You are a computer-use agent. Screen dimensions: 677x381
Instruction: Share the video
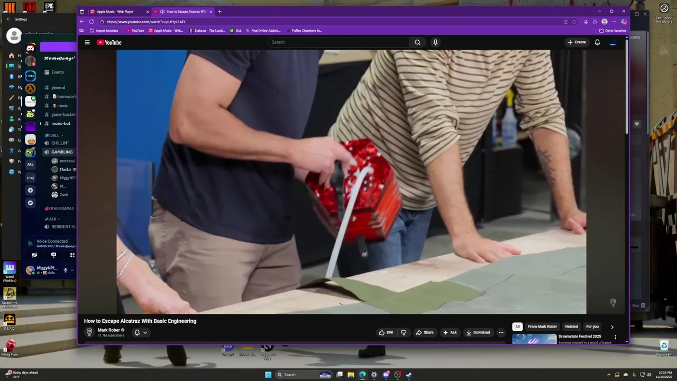(x=425, y=332)
